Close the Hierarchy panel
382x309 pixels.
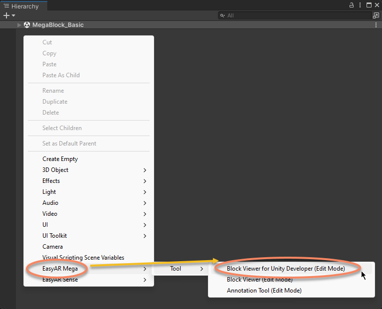(x=377, y=5)
